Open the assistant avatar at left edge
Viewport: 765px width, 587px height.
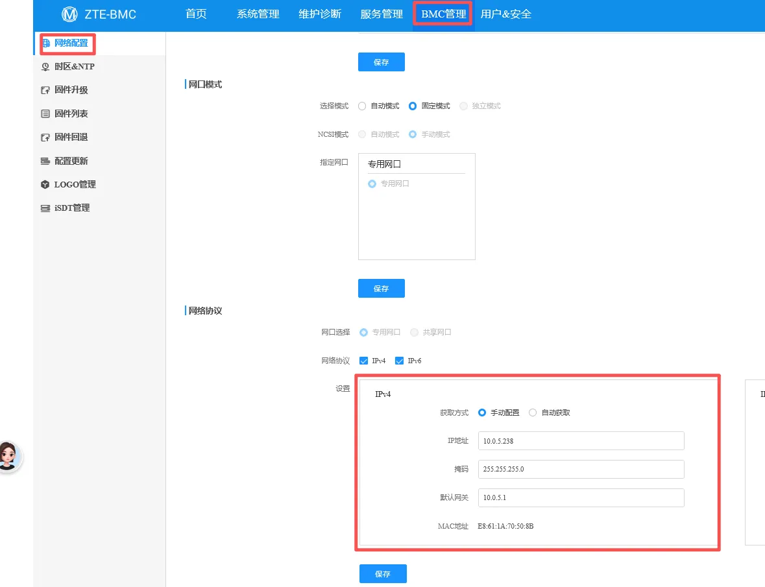[x=10, y=457]
